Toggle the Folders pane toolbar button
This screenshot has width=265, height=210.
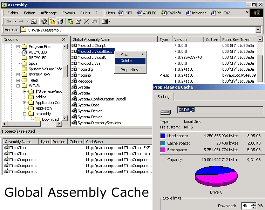pos(52,21)
